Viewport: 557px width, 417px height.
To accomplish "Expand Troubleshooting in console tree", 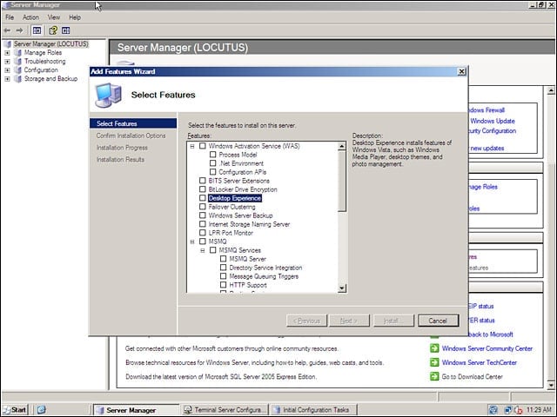I will tap(7, 62).
